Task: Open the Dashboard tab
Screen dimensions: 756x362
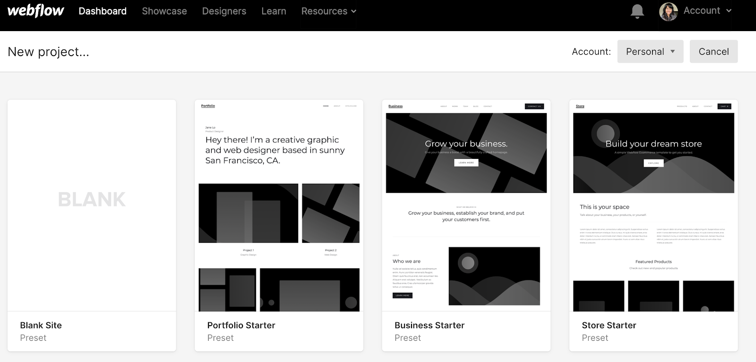Action: (x=103, y=11)
